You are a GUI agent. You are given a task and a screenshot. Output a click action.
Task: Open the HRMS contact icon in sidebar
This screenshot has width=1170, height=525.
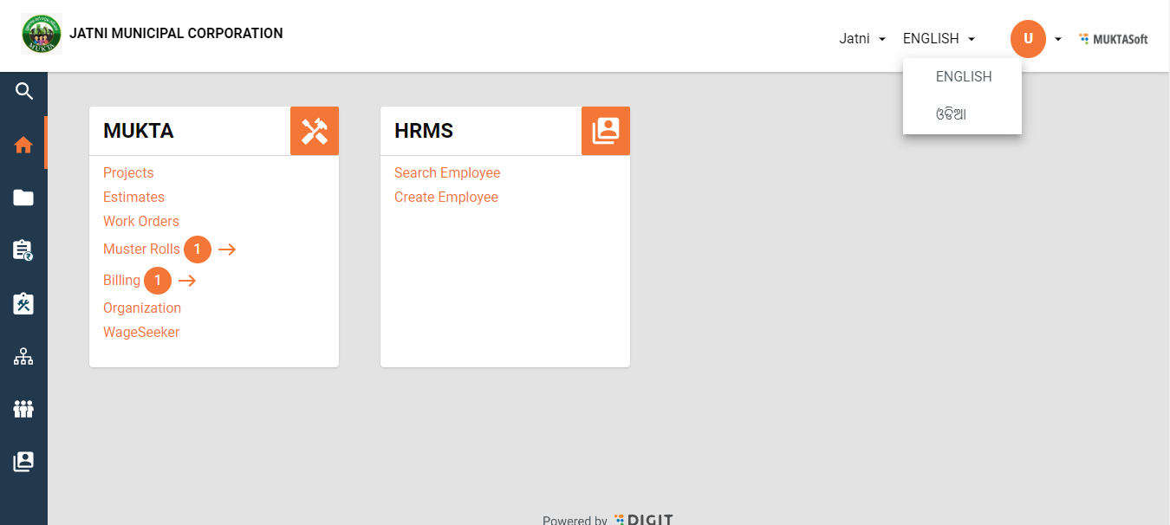point(23,462)
